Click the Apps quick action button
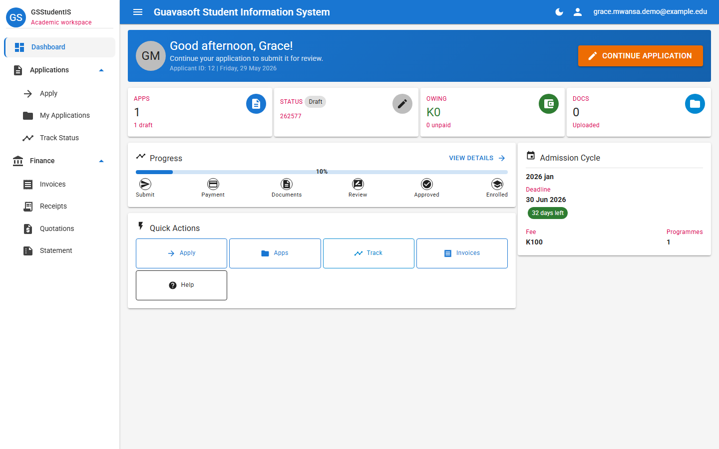Screen dimensions: 719x449 tap(275, 253)
